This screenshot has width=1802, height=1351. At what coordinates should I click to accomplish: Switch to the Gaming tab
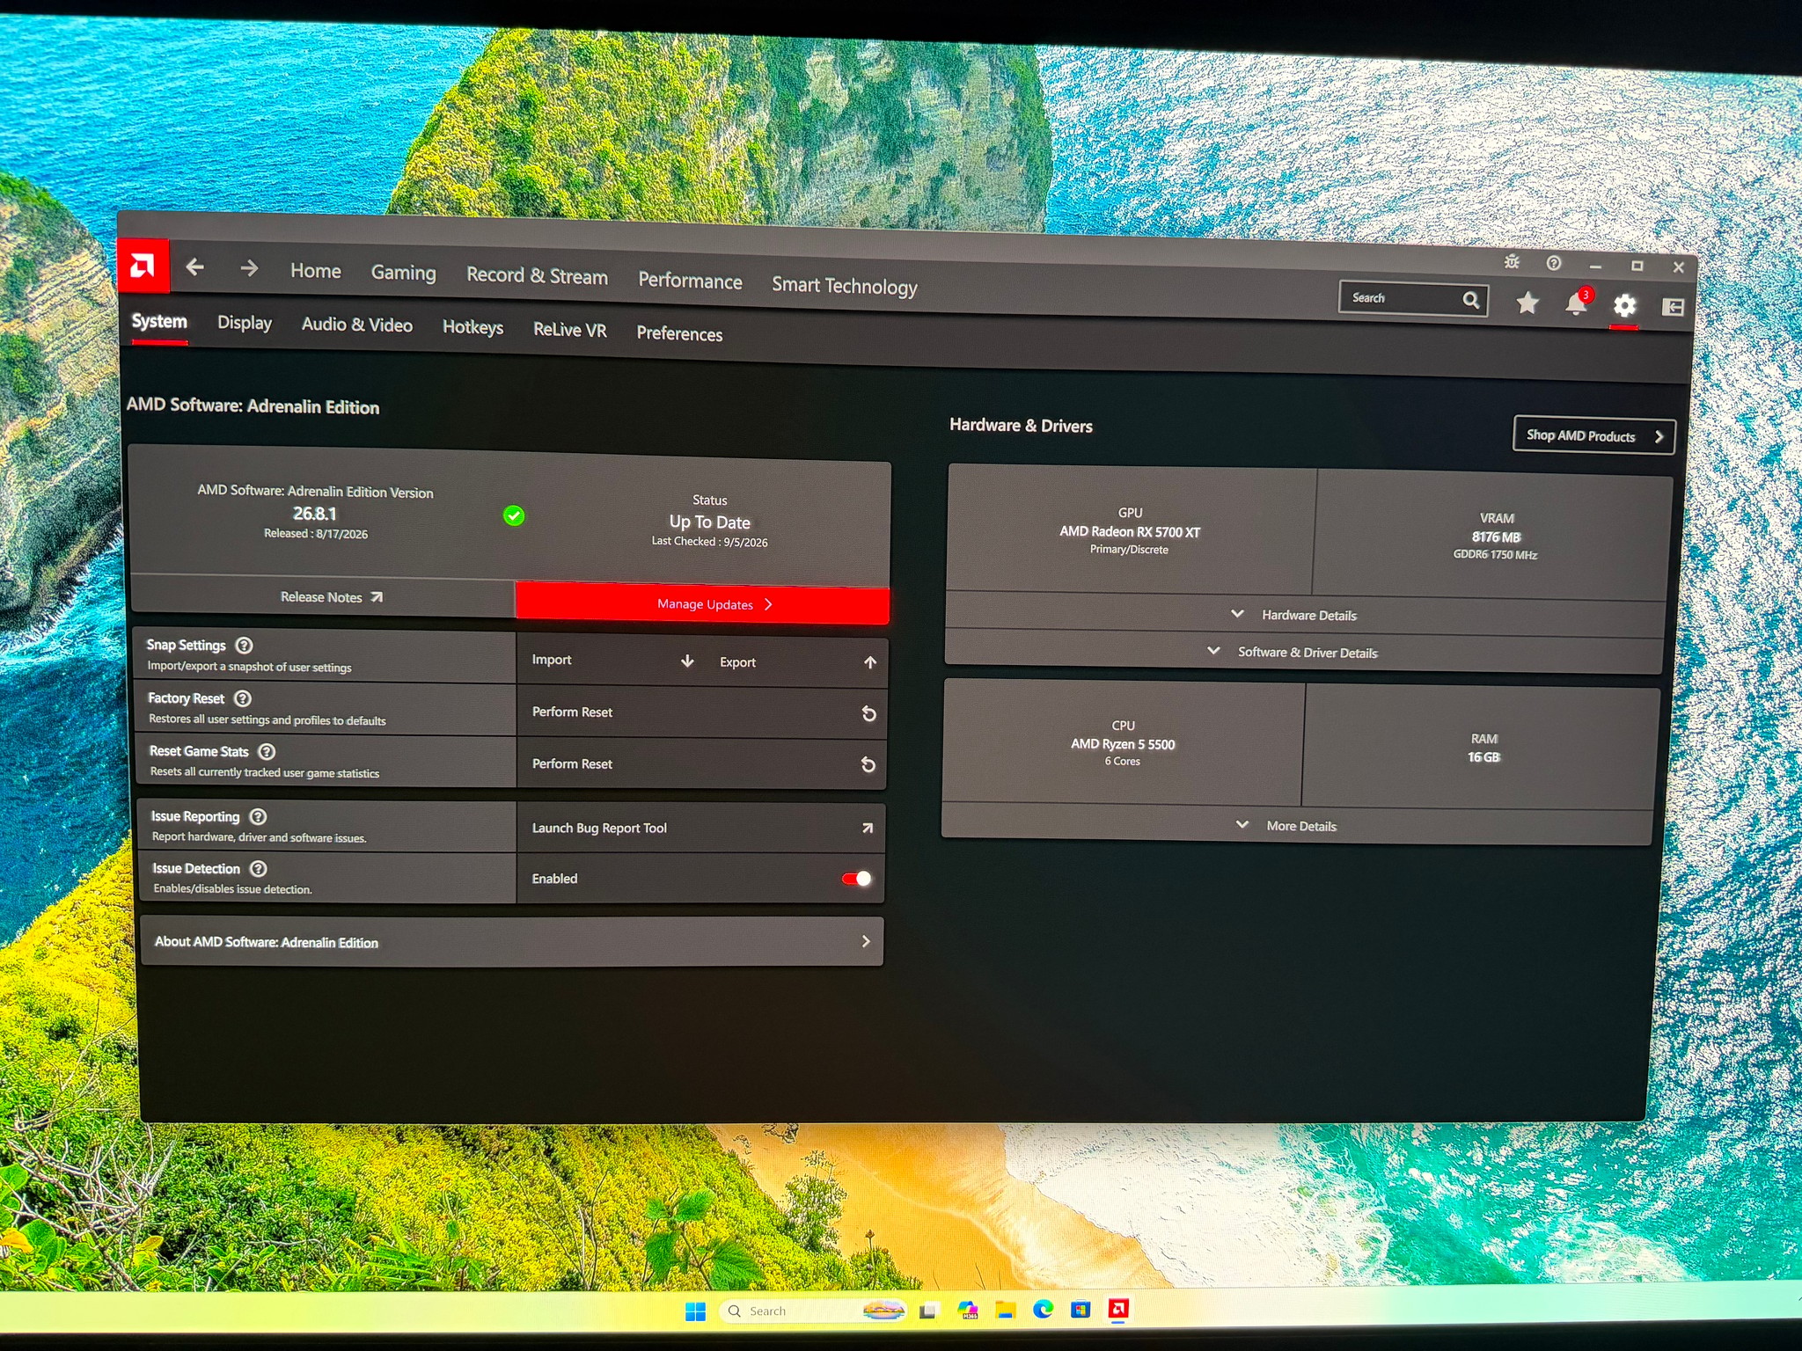pyautogui.click(x=403, y=274)
